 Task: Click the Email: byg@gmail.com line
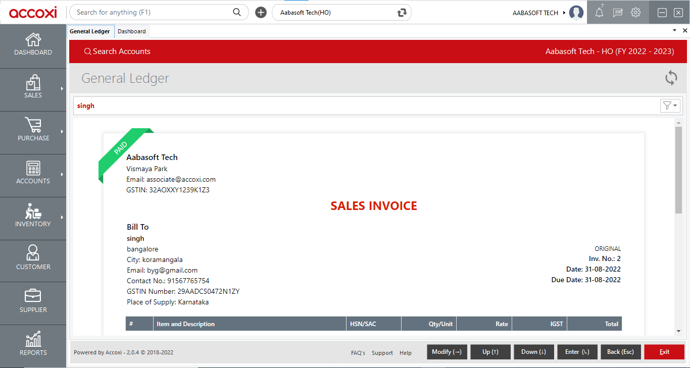pos(162,270)
